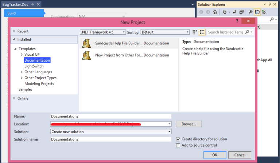The image size is (280, 163).
Task: Close the New Project dialog
Action: click(248, 21)
